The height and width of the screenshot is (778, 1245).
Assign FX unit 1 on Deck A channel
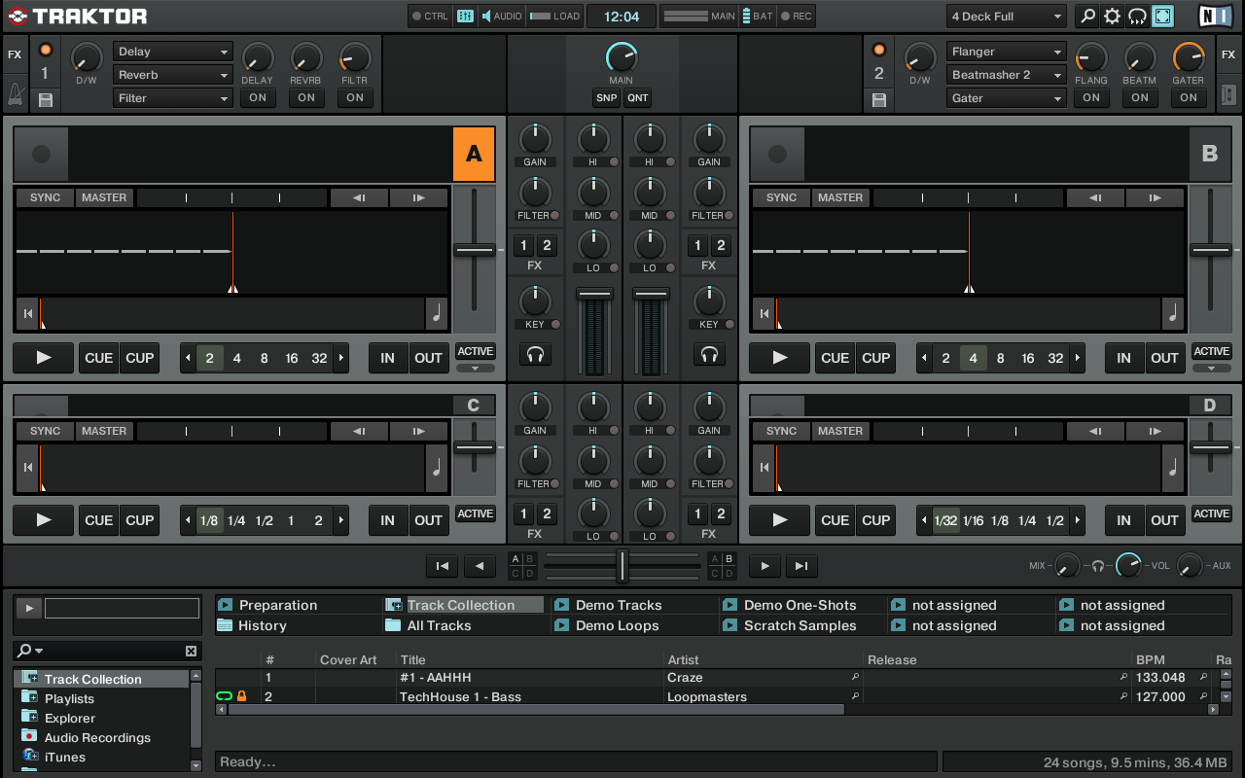pyautogui.click(x=523, y=245)
